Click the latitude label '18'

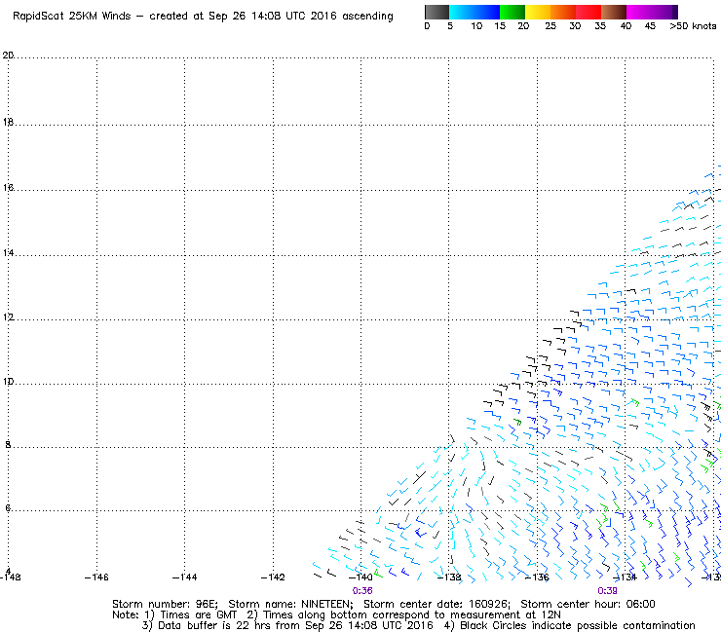tap(8, 122)
